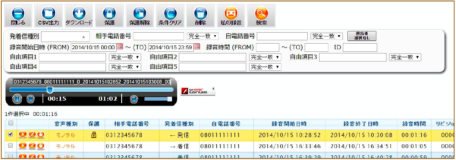This screenshot has width=456, height=160.
Task: Click the 録音開始日時 column header
Action: pos(289,124)
